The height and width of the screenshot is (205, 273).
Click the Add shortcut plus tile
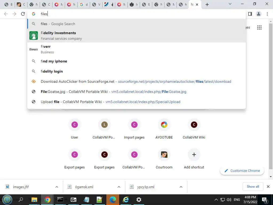pos(194,159)
